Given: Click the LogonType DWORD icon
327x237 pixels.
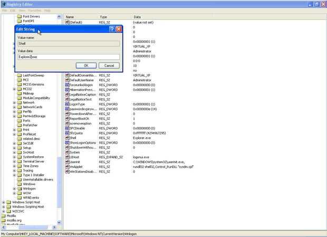Looking at the screenshot, I should 67,104.
